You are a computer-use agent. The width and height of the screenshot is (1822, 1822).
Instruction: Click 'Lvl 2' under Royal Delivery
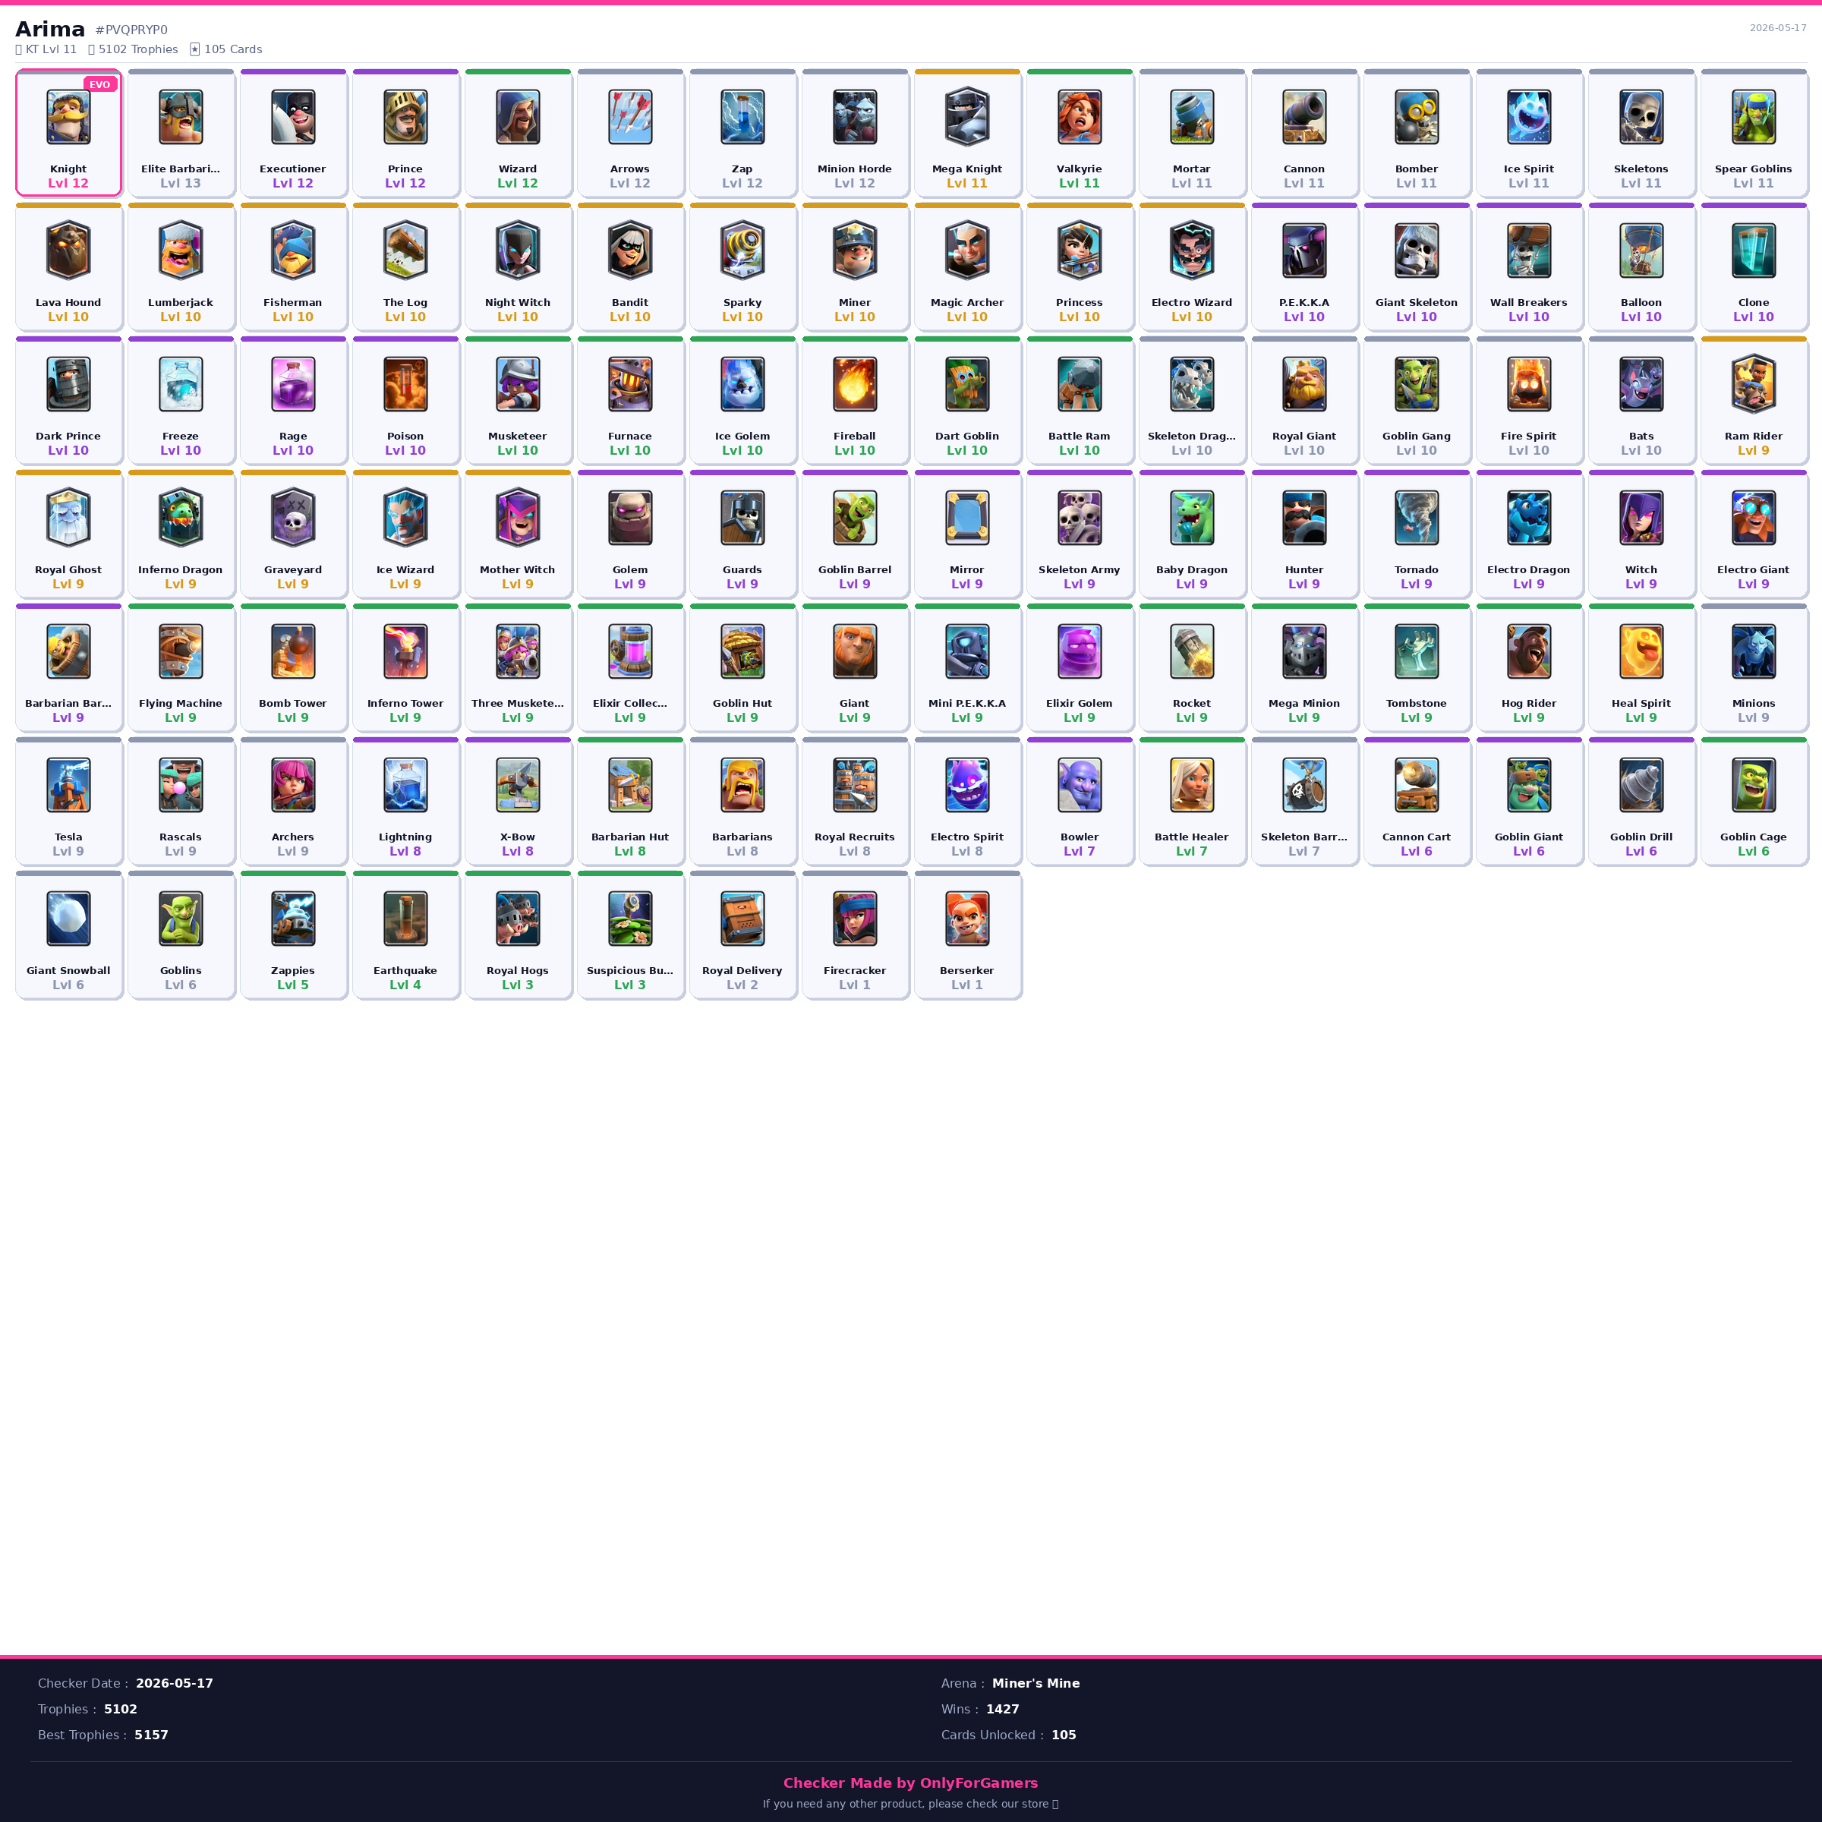click(x=742, y=985)
